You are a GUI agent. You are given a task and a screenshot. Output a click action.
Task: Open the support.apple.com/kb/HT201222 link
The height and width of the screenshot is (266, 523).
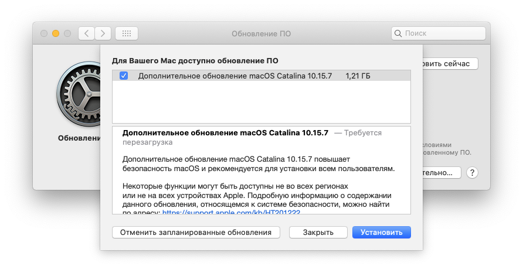click(x=231, y=212)
